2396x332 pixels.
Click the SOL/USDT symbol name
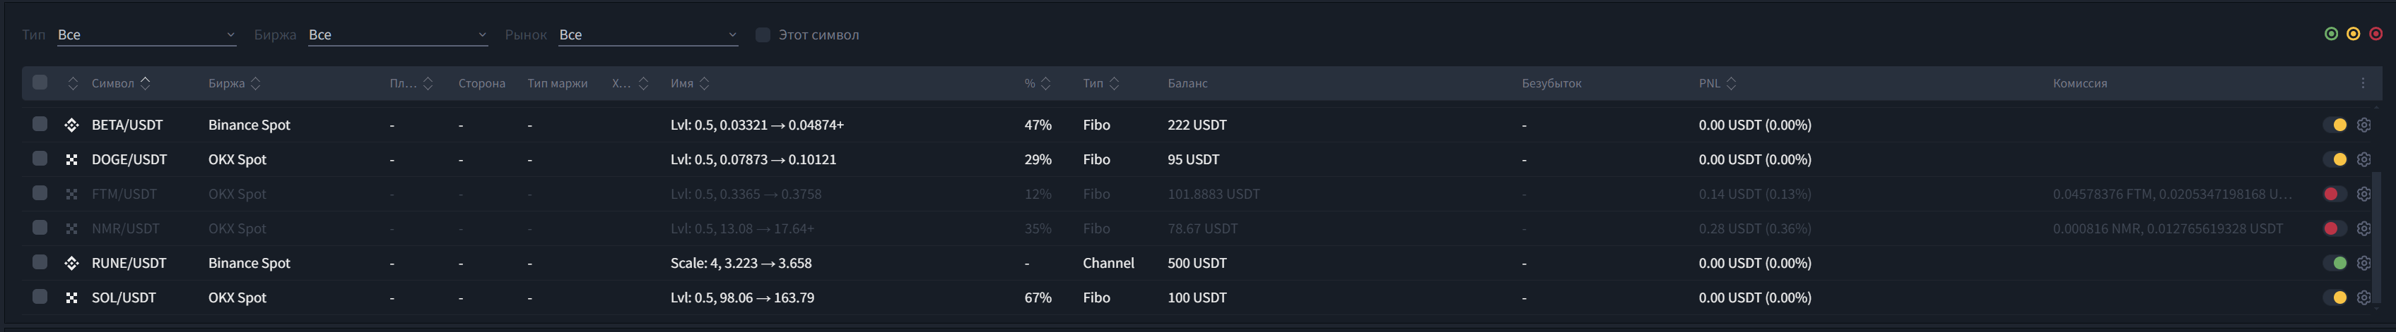tap(124, 297)
